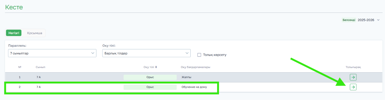This screenshot has height=100, width=385.
Task: Open details arrow for Обучение на дому row
Action: 353,87
